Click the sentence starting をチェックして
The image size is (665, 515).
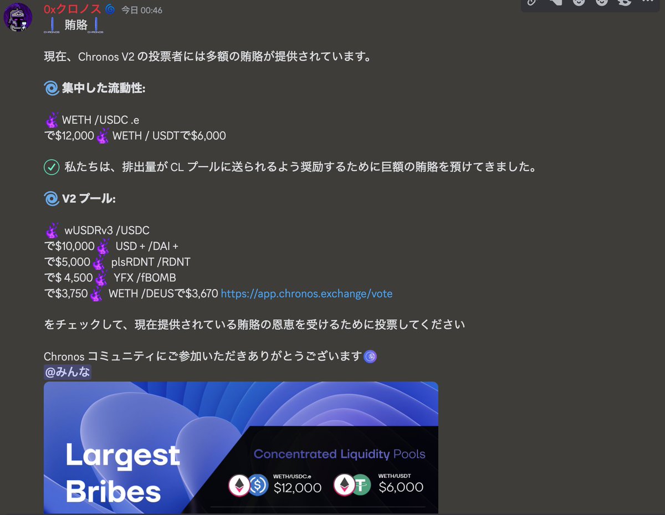[x=254, y=325]
